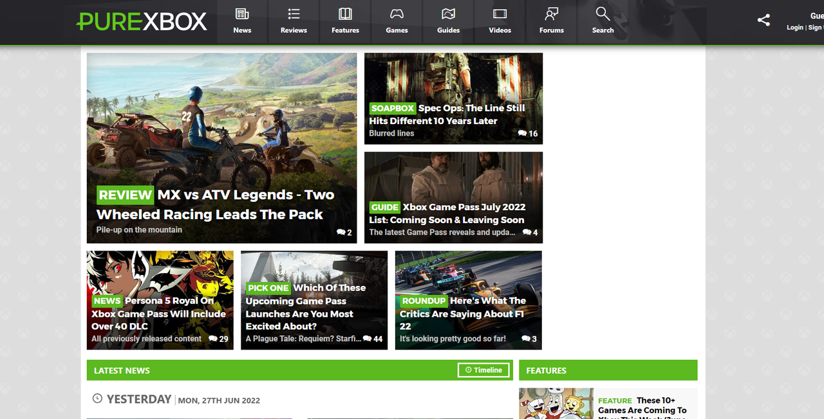Click the share icon in header
This screenshot has height=419, width=824.
(763, 20)
